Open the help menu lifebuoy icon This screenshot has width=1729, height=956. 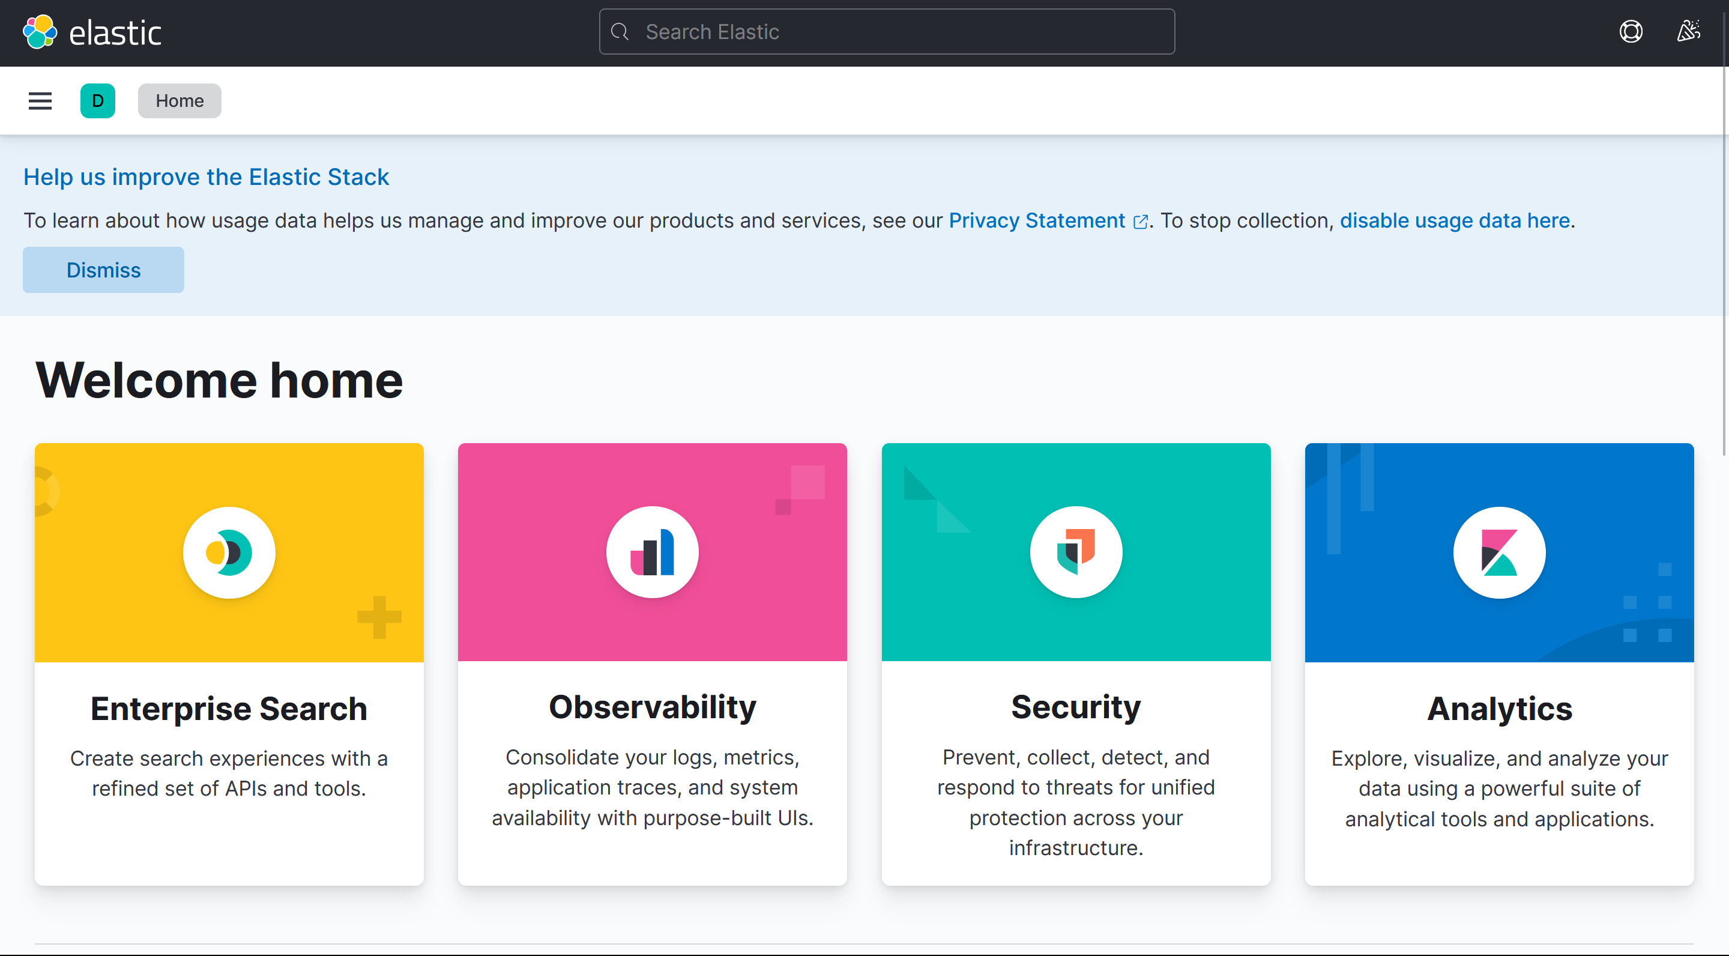coord(1631,32)
